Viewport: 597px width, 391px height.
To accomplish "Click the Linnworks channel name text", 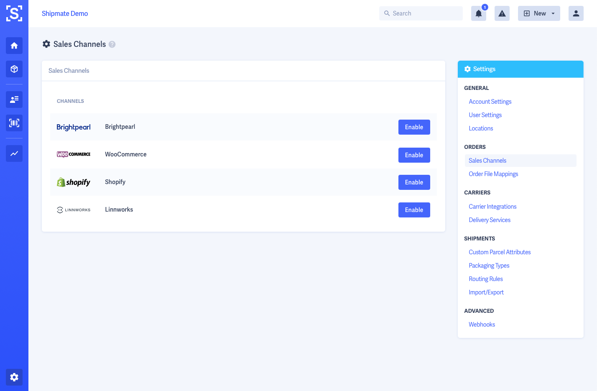I will point(119,210).
